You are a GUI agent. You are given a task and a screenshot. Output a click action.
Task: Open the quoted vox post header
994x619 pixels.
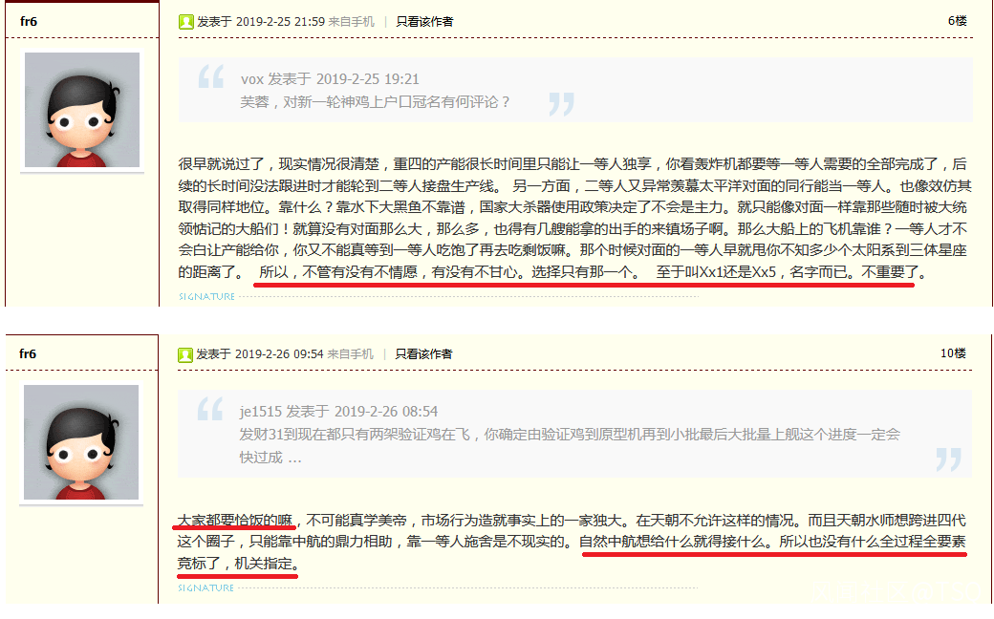[x=330, y=79]
